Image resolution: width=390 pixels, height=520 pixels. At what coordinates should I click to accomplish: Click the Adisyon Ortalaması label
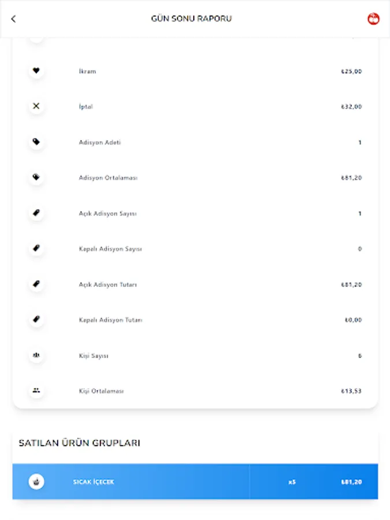[108, 178]
